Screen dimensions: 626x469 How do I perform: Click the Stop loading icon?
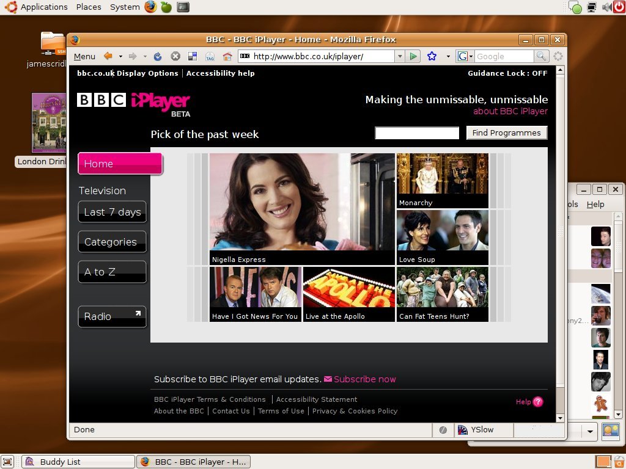[175, 56]
